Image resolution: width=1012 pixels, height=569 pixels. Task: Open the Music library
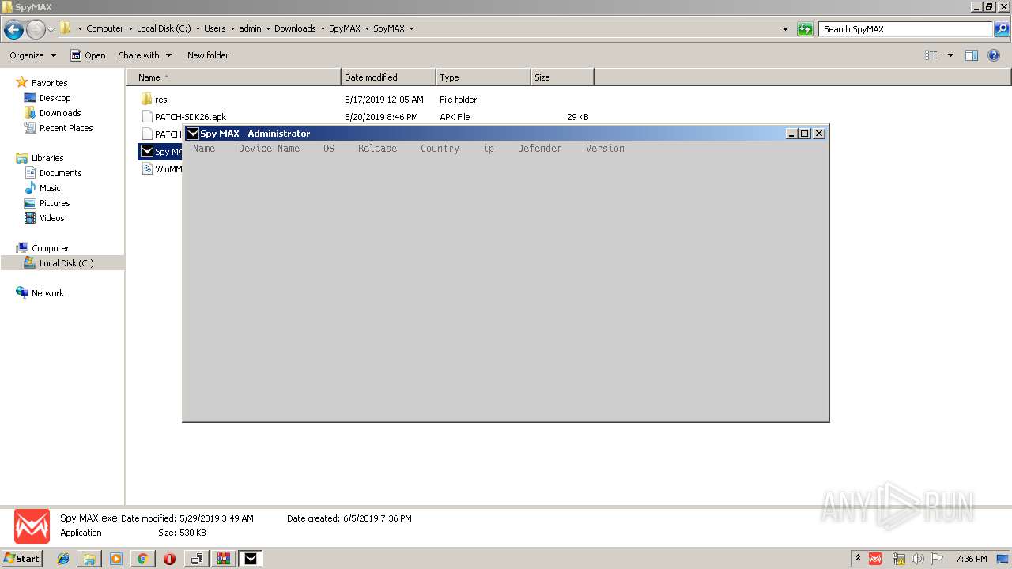coord(50,188)
